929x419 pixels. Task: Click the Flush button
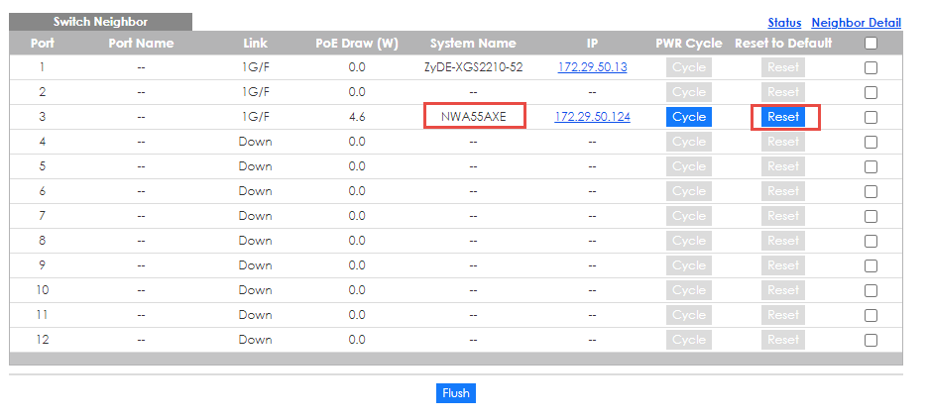(x=455, y=393)
